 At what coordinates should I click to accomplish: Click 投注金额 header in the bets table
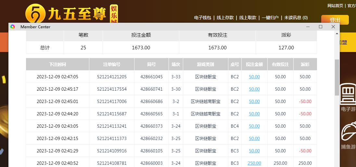tap(254, 64)
